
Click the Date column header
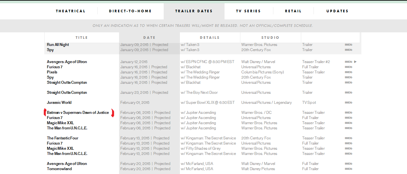coord(149,38)
